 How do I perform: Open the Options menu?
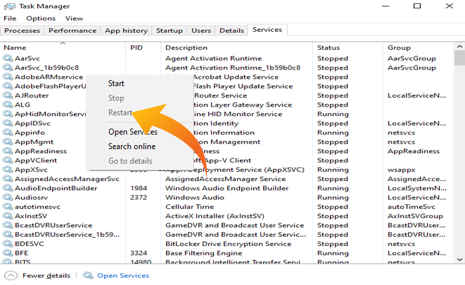tap(41, 19)
